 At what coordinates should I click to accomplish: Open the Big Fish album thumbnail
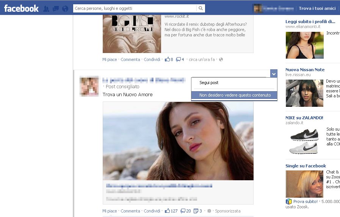click(132, 34)
